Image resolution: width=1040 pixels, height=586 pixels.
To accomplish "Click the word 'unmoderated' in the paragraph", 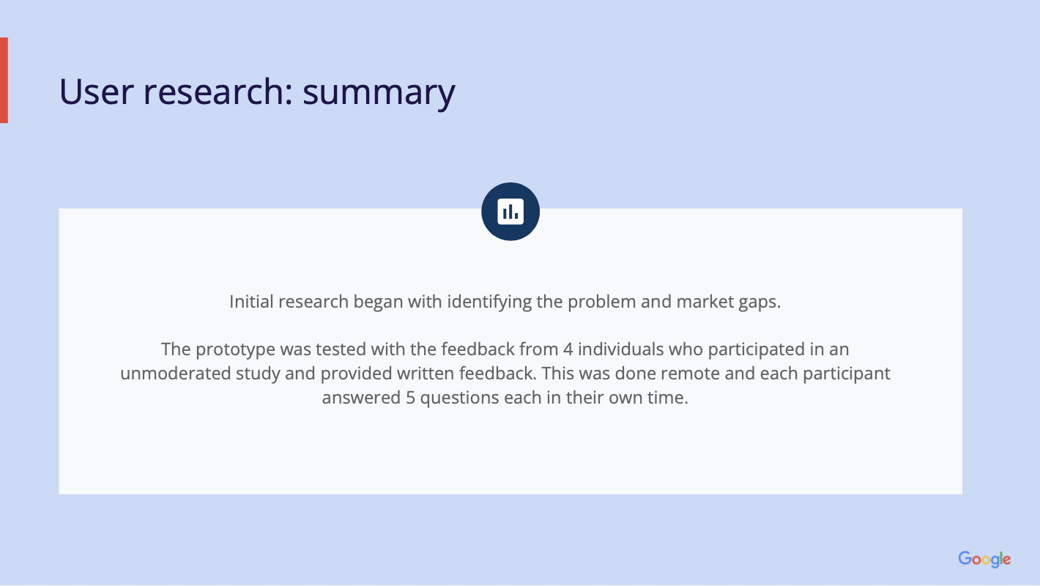I will click(x=175, y=374).
